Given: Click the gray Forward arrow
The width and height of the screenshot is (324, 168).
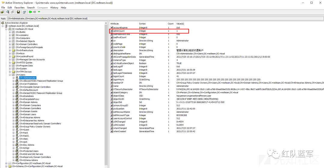Looking at the screenshot, I should pos(34,12).
